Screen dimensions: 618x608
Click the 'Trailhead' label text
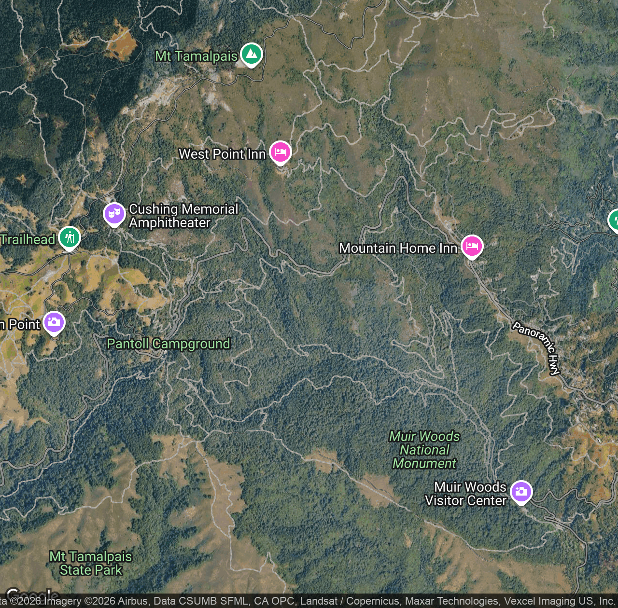28,239
